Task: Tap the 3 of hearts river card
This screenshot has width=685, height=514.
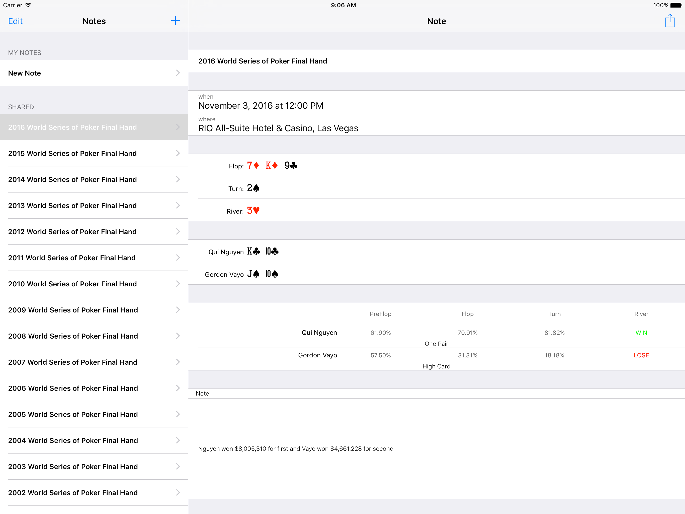Action: point(253,211)
